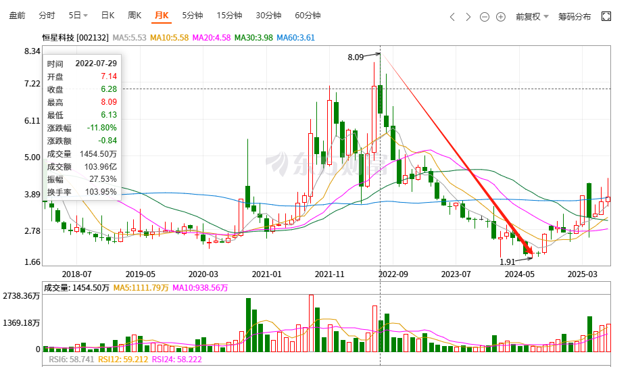Click the MA30:3.98 indicator label
The image size is (632, 367).
253,37
